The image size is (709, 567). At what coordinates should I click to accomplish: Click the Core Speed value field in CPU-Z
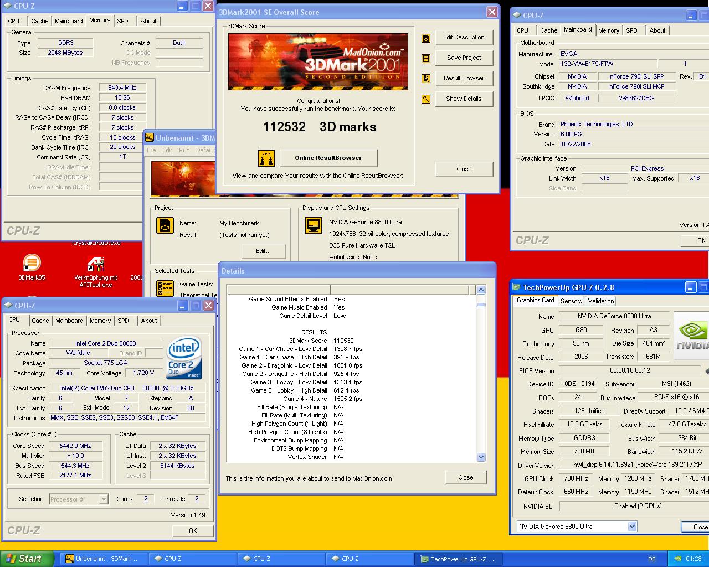coord(75,446)
